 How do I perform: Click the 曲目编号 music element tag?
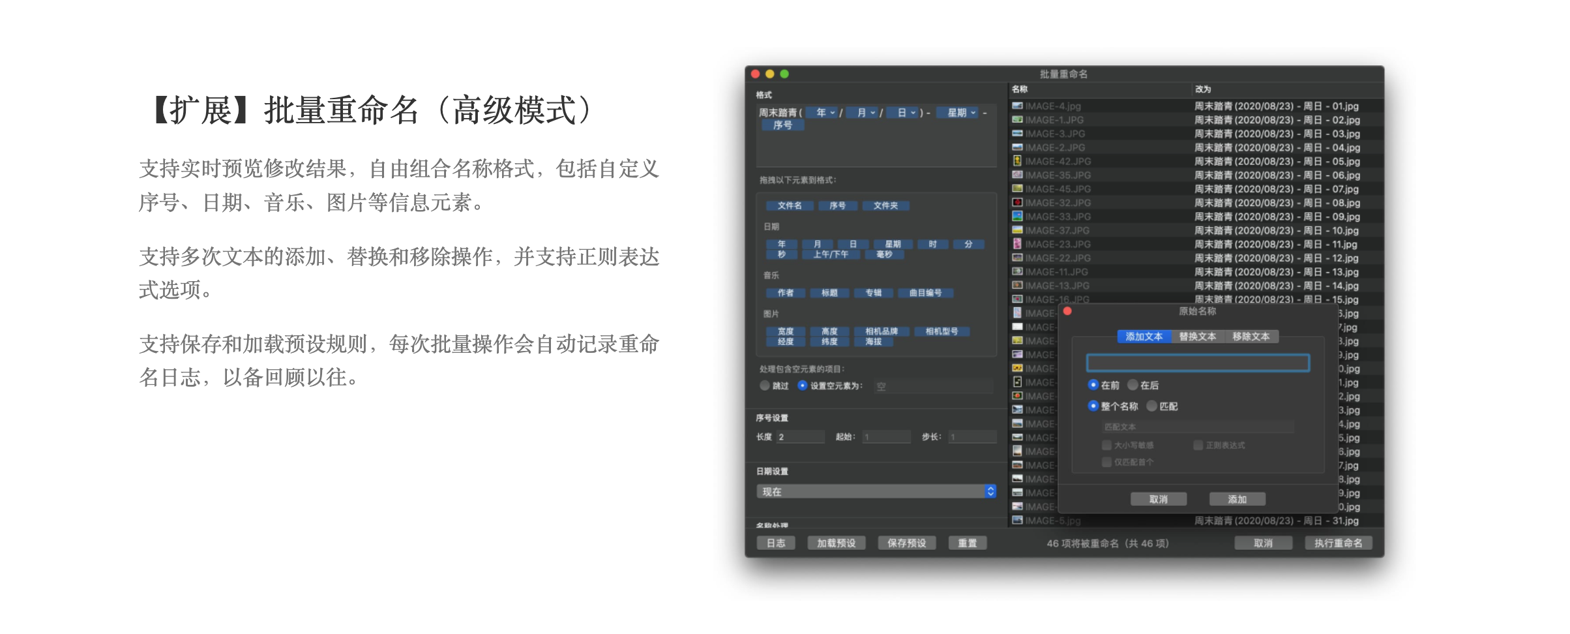point(925,293)
